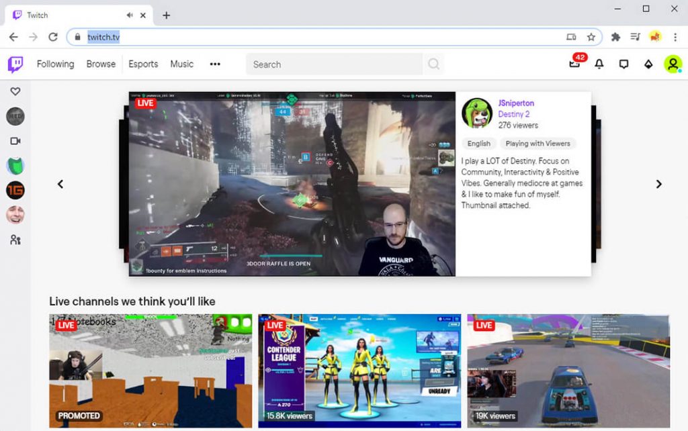Open the Browse page
This screenshot has height=431, width=688.
[x=101, y=64]
